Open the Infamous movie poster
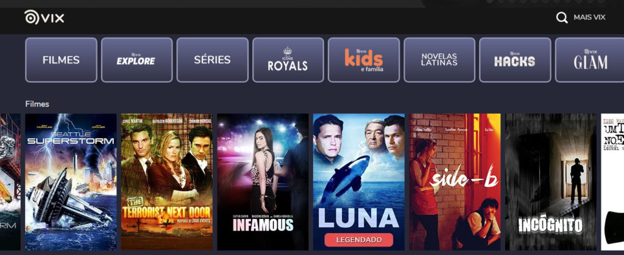Image resolution: width=624 pixels, height=255 pixels. [x=263, y=182]
